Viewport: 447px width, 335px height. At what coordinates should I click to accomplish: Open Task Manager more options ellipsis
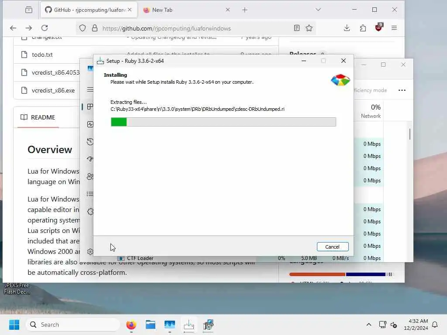[x=402, y=90]
